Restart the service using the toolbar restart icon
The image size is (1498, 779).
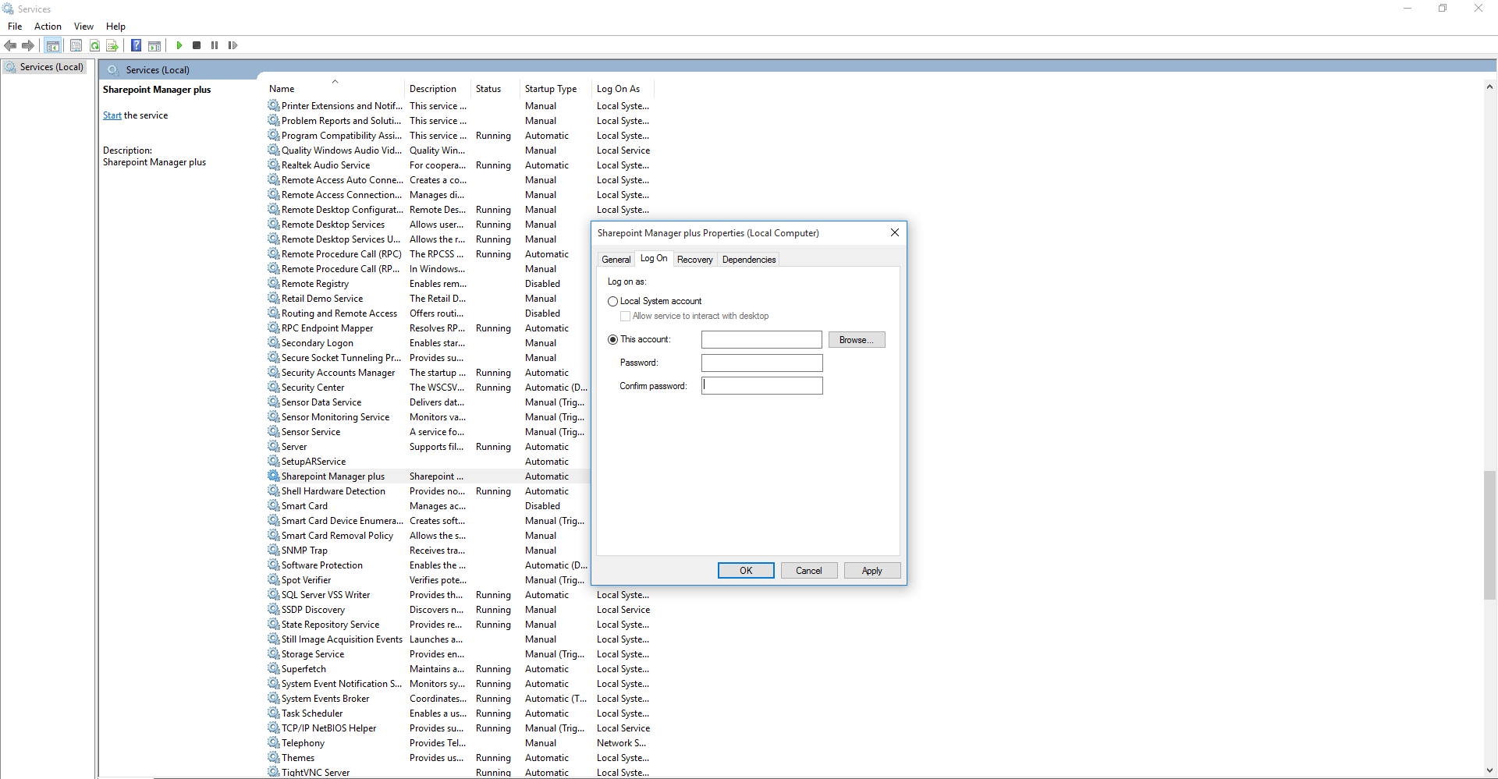click(x=233, y=45)
